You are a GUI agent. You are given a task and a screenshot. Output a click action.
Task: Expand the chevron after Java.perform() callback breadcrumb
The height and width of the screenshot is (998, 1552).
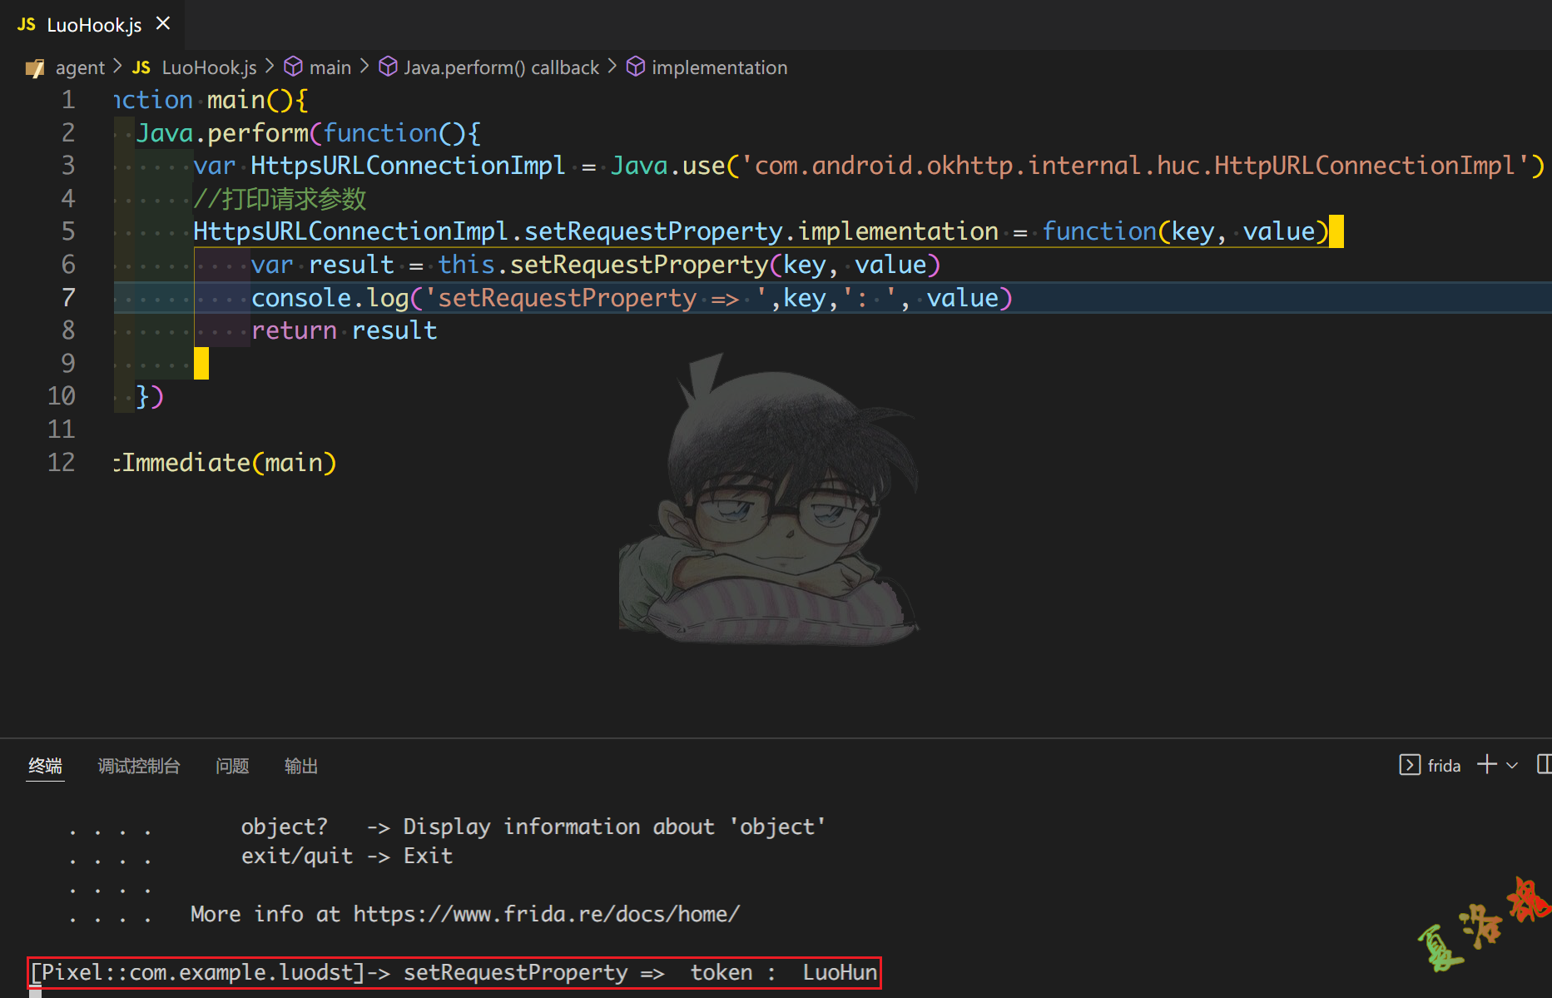pyautogui.click(x=612, y=67)
